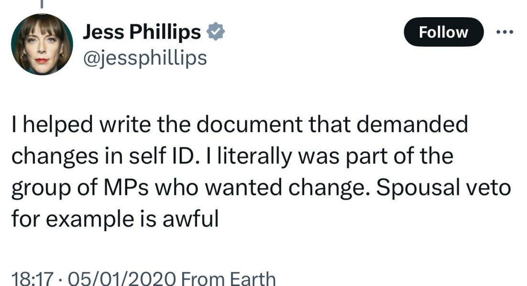The image size is (527, 286).
Task: Click Follow to follow this account
Action: (443, 32)
